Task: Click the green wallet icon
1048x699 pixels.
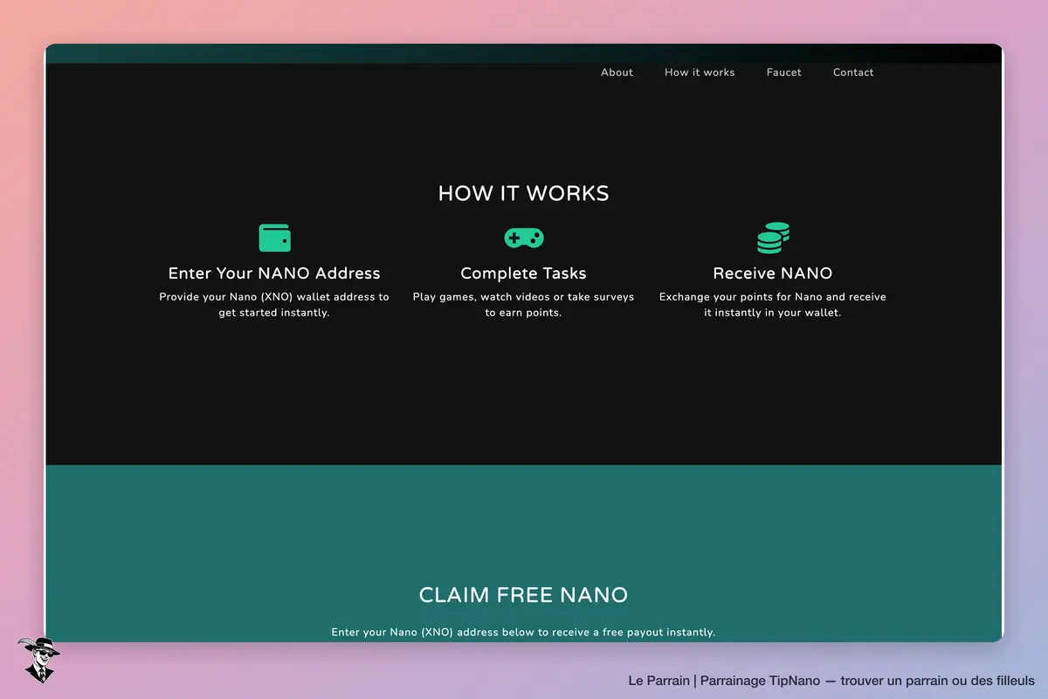Action: tap(274, 238)
